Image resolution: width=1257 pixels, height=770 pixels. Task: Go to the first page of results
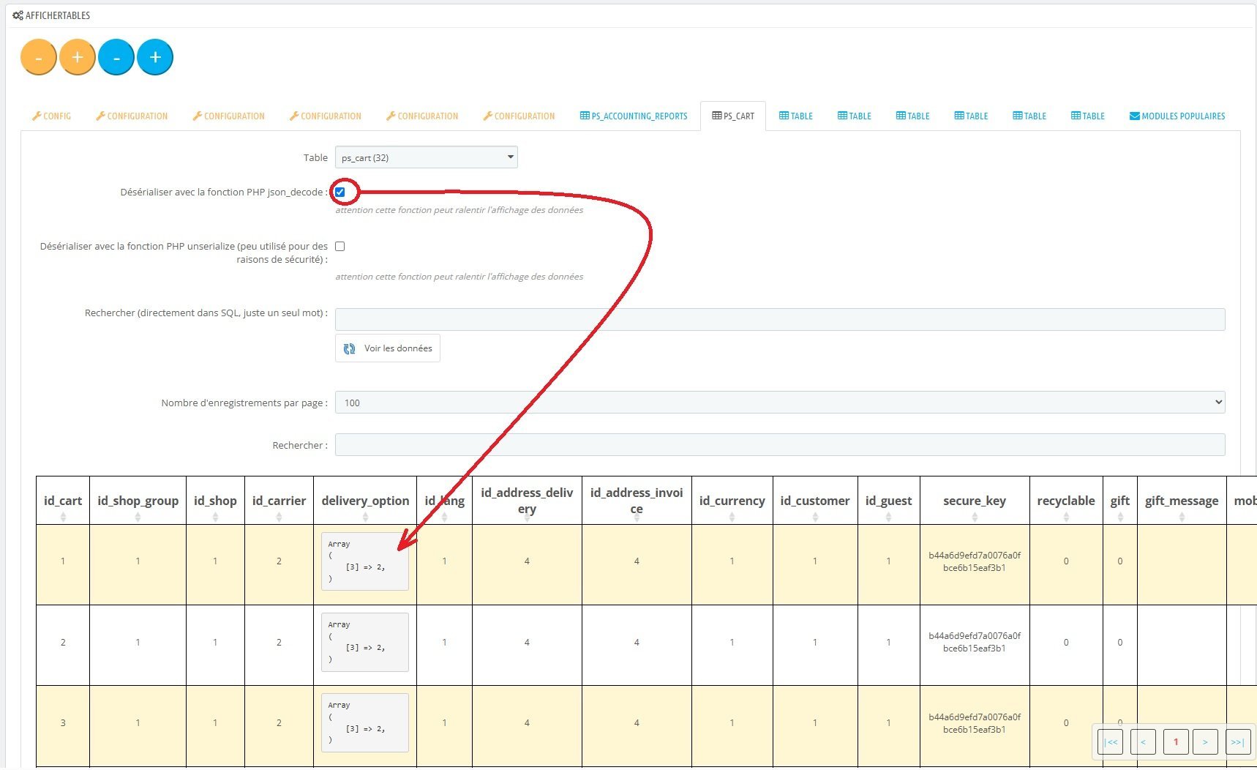[x=1111, y=742]
